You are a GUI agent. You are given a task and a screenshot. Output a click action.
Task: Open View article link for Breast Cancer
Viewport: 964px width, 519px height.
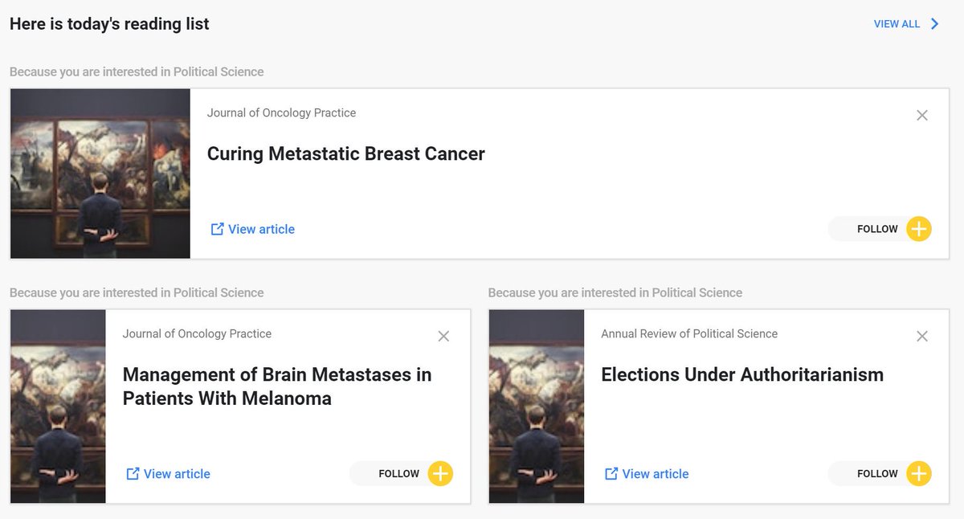pyautogui.click(x=261, y=229)
